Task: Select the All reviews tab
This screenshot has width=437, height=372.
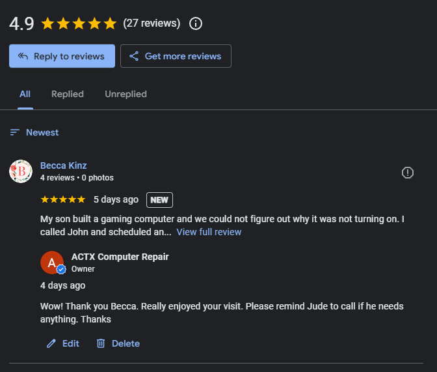Action: tap(25, 94)
